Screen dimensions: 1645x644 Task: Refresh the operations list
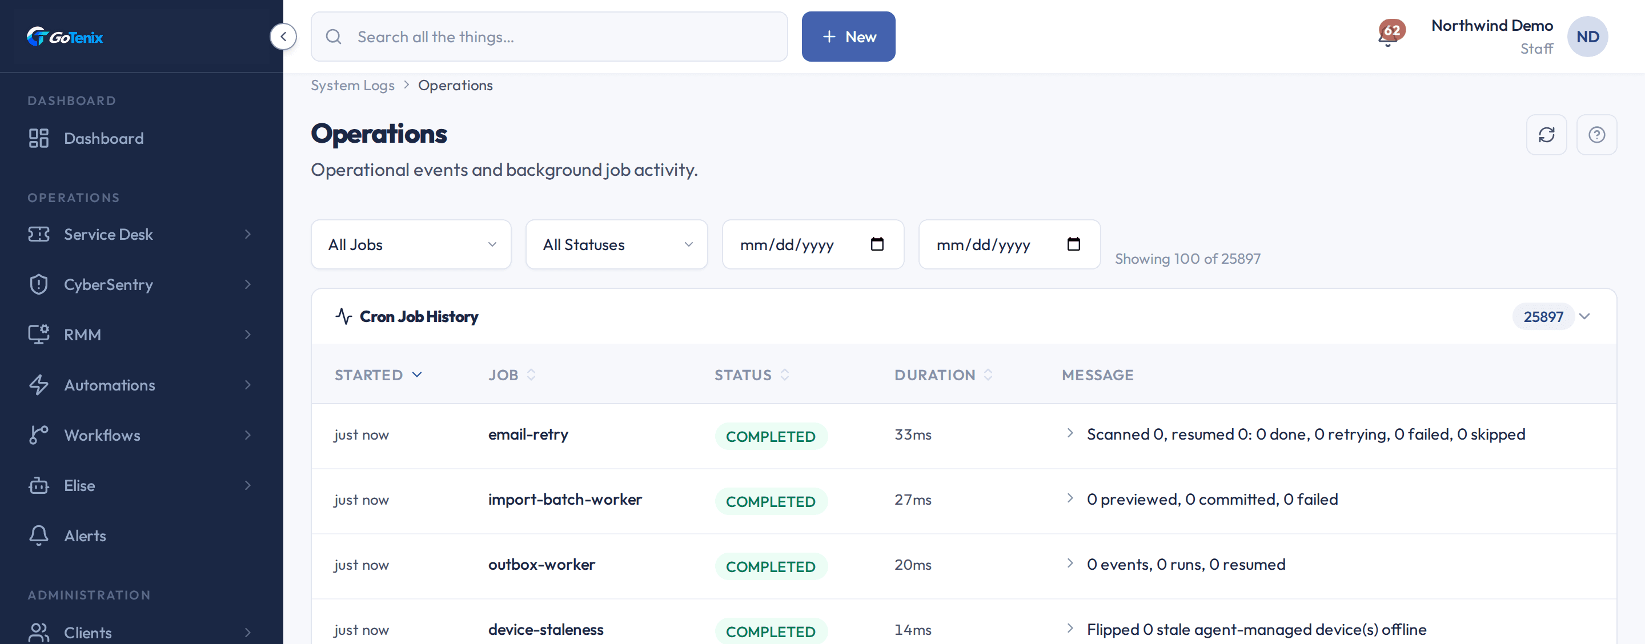[1546, 135]
